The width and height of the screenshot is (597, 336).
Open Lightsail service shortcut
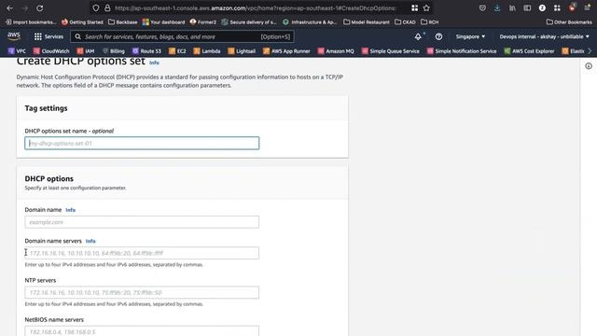242,51
